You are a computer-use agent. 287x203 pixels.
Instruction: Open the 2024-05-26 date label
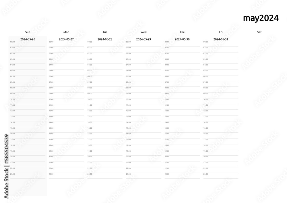28,39
